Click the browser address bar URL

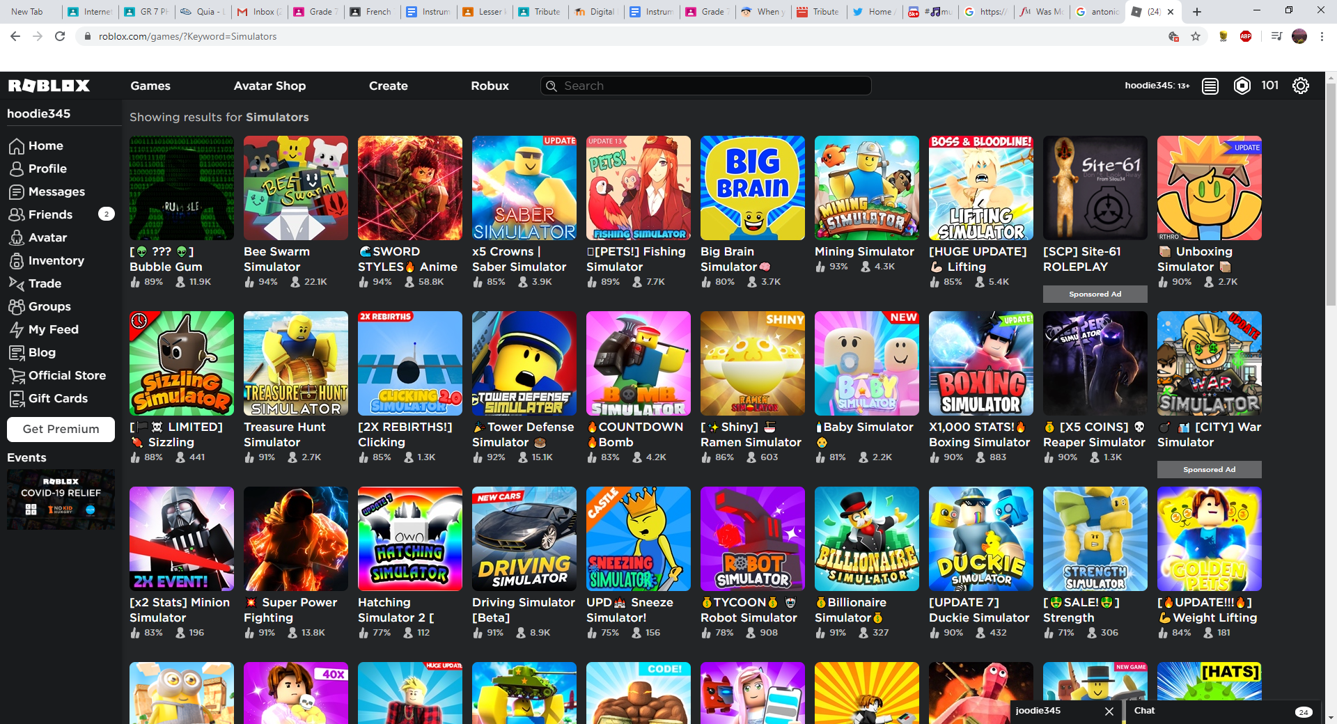coord(187,36)
